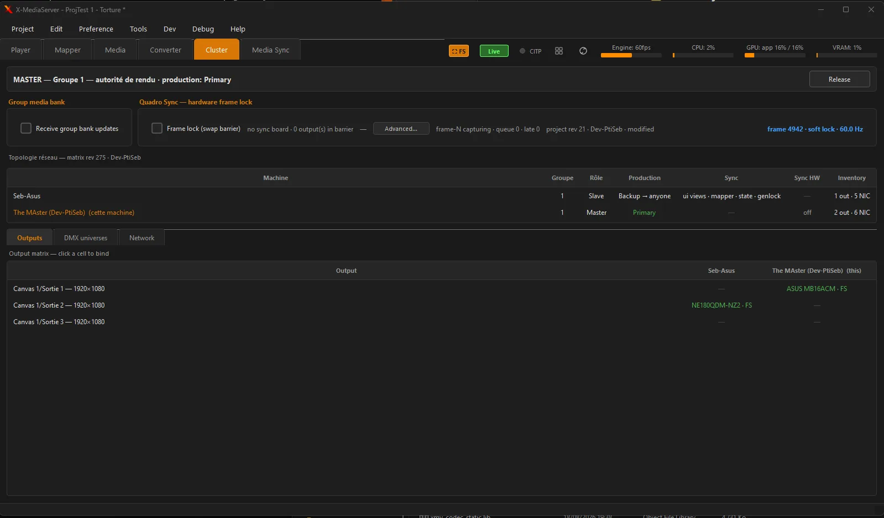Image resolution: width=884 pixels, height=518 pixels.
Task: Open the Edit menu
Action: pyautogui.click(x=56, y=29)
